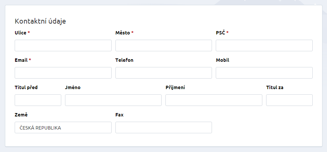Click the Jméno first name field

[x=113, y=100]
